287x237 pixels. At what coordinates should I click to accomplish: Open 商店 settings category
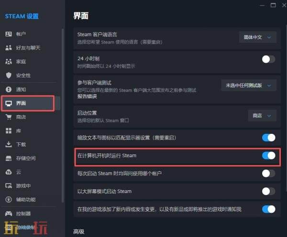point(31,117)
